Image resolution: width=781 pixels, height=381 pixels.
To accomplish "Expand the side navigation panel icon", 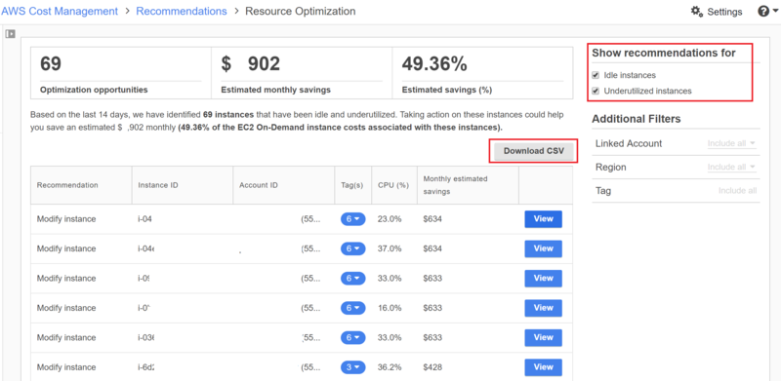I will [10, 34].
